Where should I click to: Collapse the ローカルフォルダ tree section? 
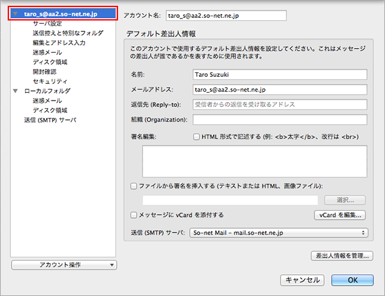pos(15,92)
